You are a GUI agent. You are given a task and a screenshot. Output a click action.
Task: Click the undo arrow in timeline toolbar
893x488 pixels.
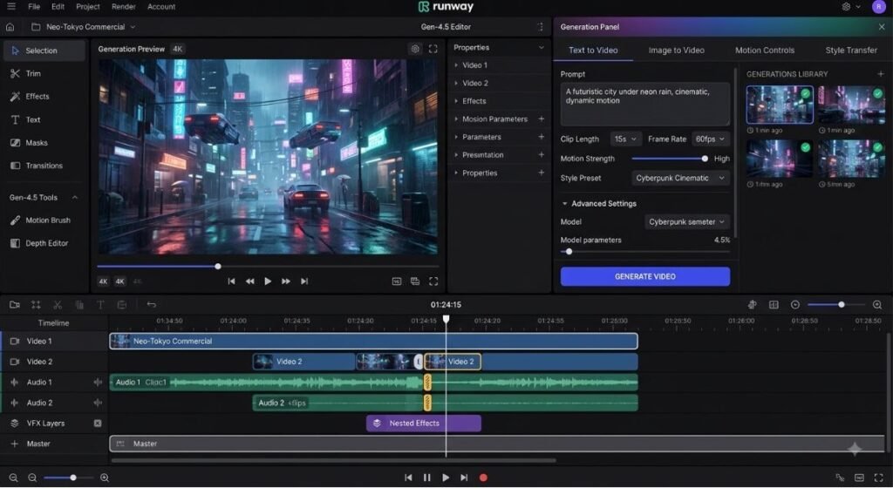click(151, 305)
